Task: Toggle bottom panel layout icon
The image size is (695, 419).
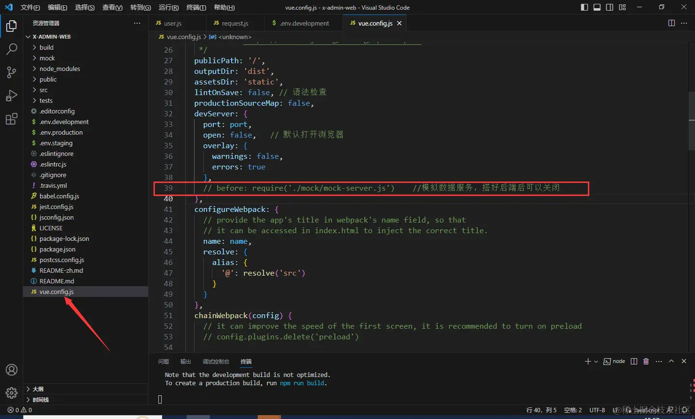Action: tap(597, 7)
